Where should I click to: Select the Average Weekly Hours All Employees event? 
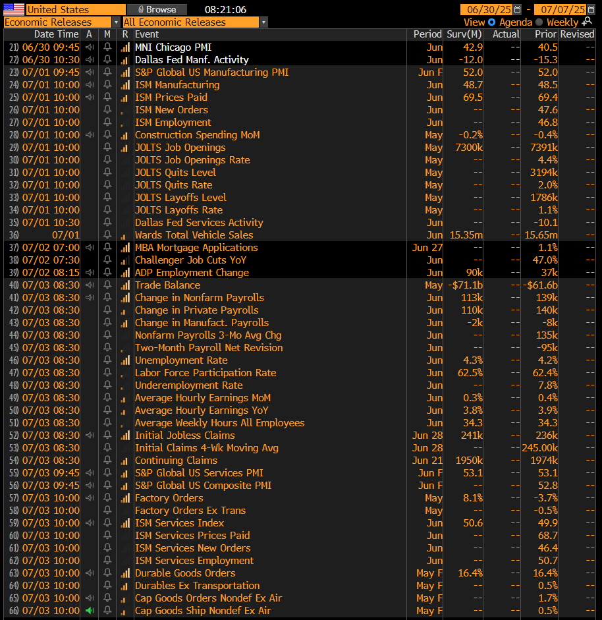coord(219,423)
